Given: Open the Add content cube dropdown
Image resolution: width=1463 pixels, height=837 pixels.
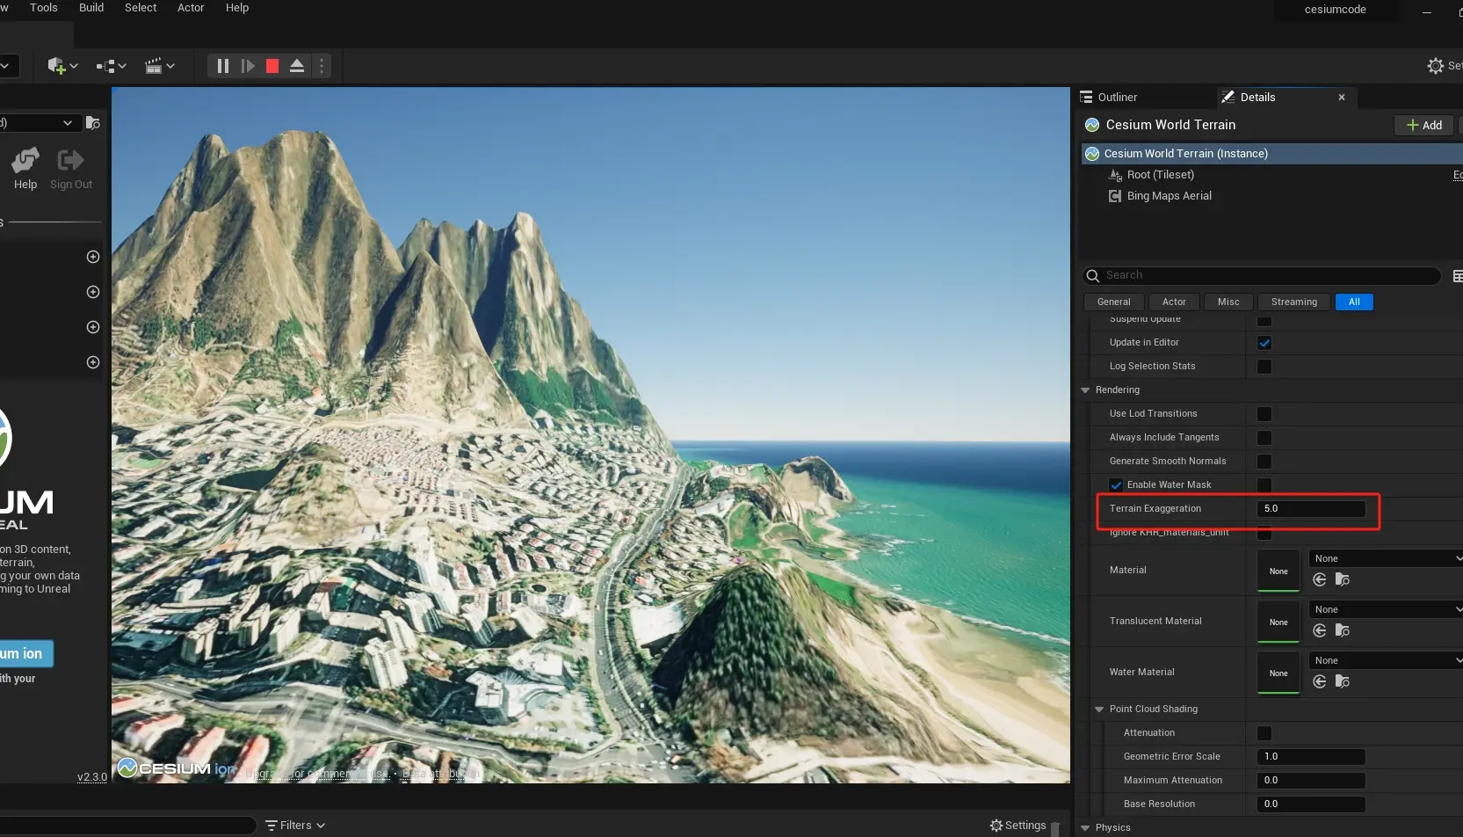Looking at the screenshot, I should pos(62,66).
